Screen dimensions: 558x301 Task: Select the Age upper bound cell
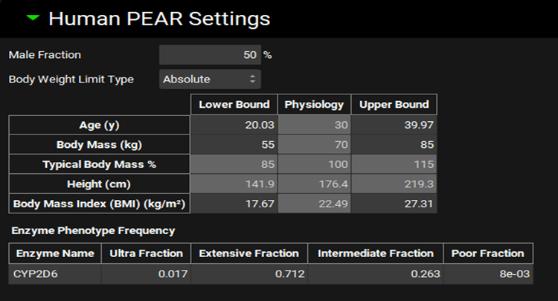pyautogui.click(x=394, y=125)
